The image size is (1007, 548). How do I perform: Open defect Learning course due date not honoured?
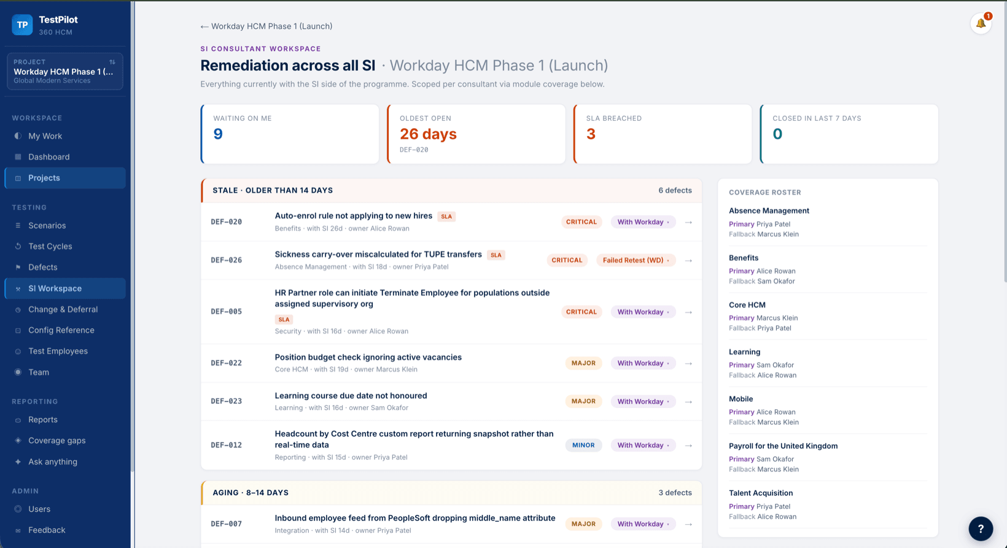(x=351, y=396)
